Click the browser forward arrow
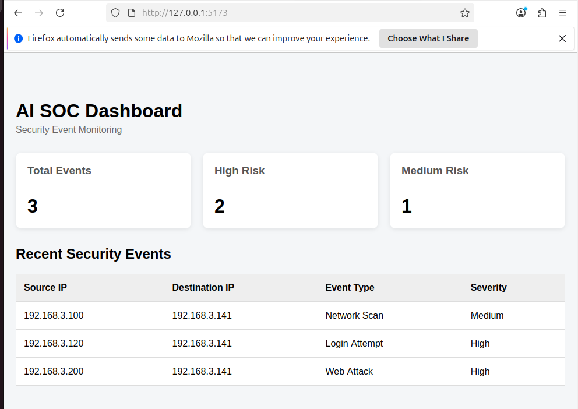The height and width of the screenshot is (409, 578). tap(38, 13)
